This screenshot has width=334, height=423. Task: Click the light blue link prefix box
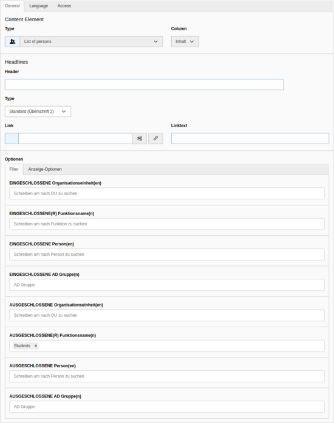(x=12, y=138)
